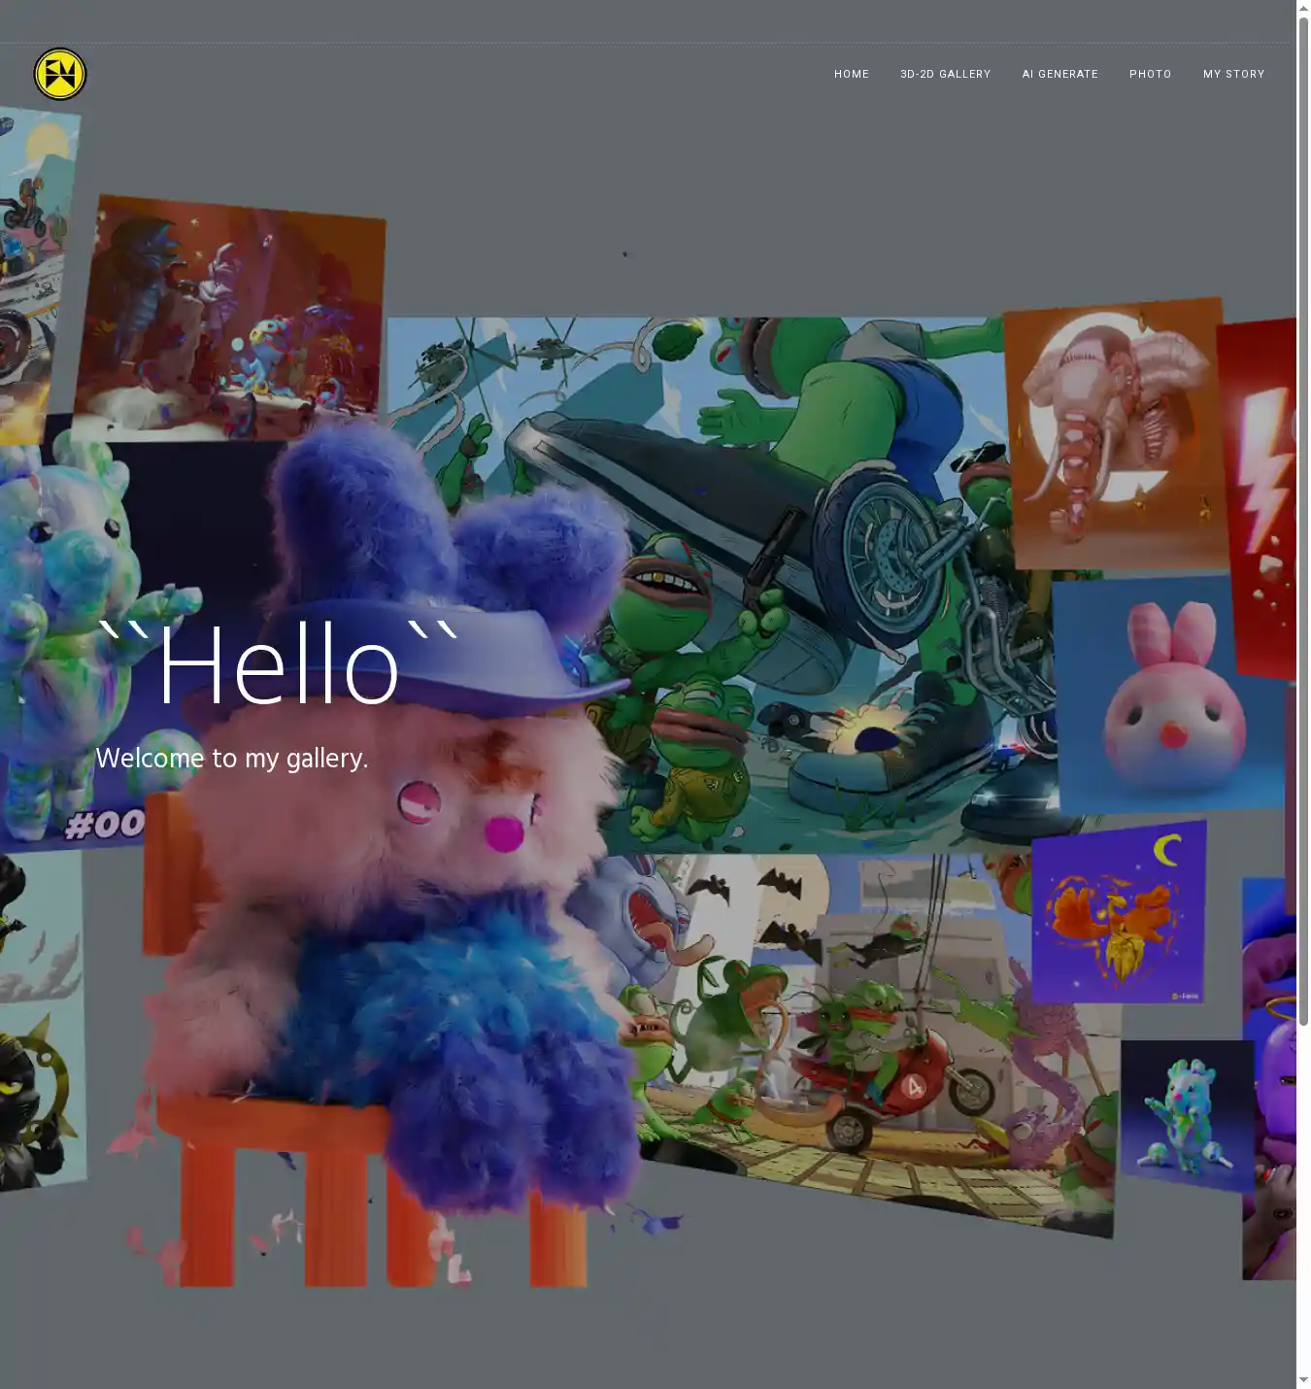Go to the 3D-2D GALLERY page
The image size is (1311, 1389).
pos(945,74)
